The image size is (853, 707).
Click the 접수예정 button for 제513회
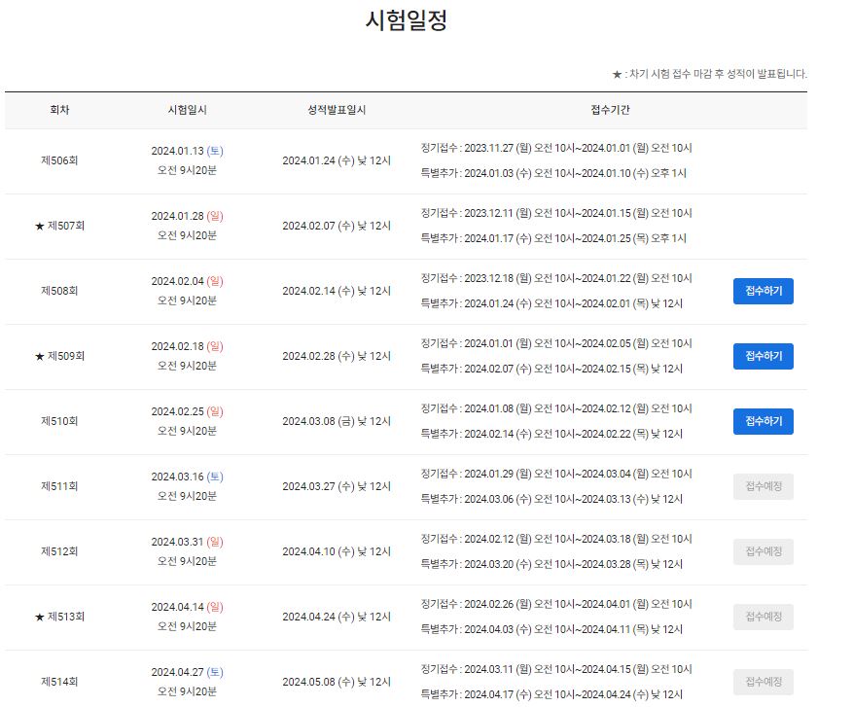coord(763,617)
